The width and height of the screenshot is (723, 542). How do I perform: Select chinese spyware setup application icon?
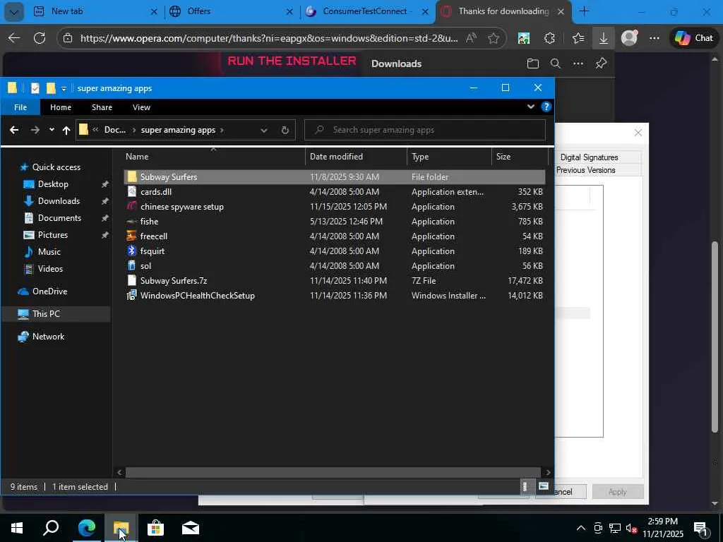click(x=132, y=207)
